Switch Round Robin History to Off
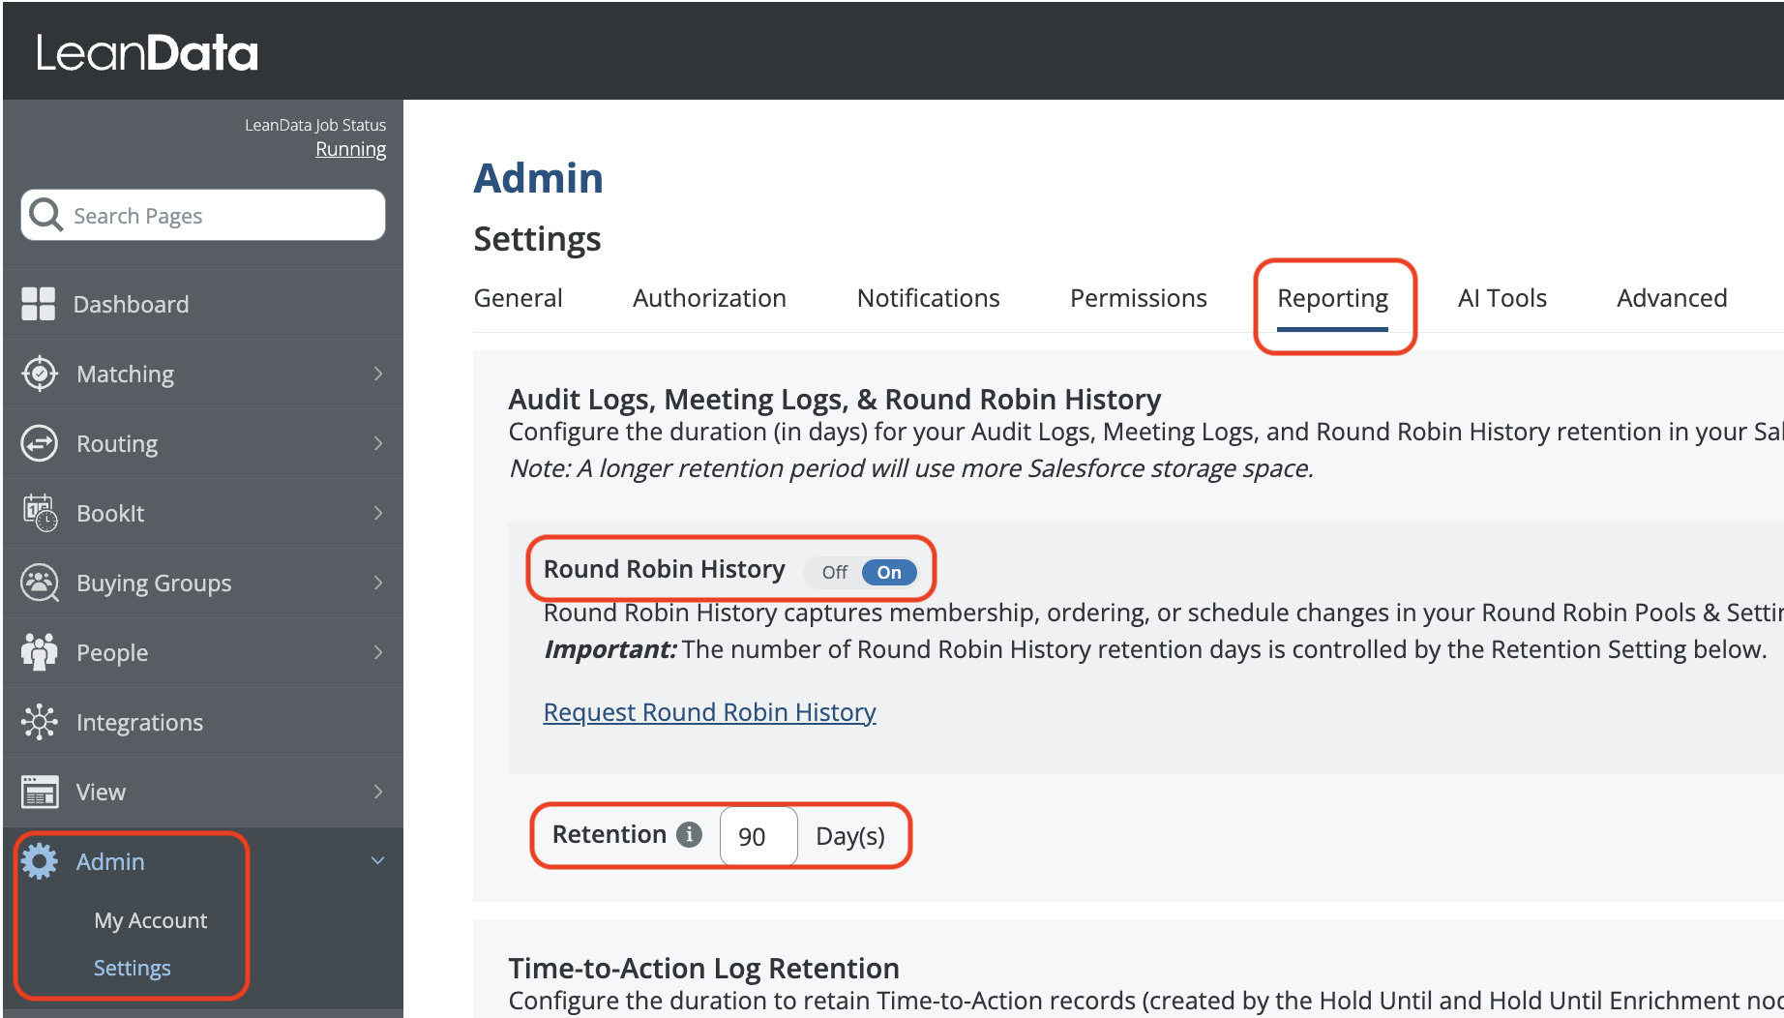 point(834,572)
